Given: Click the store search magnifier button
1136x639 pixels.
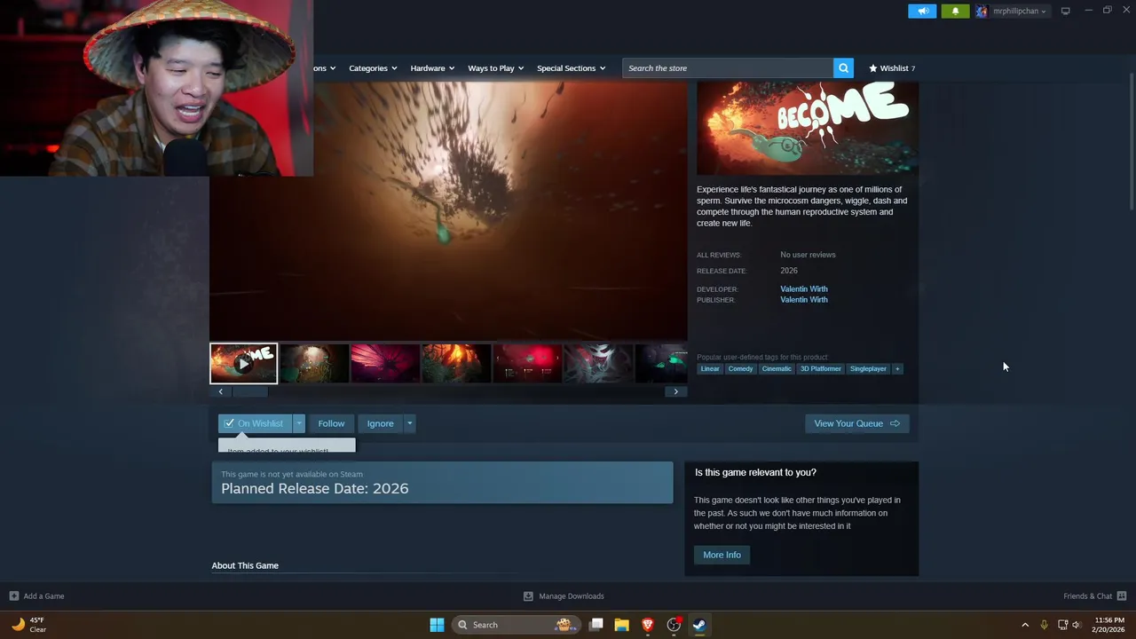Looking at the screenshot, I should tap(843, 67).
